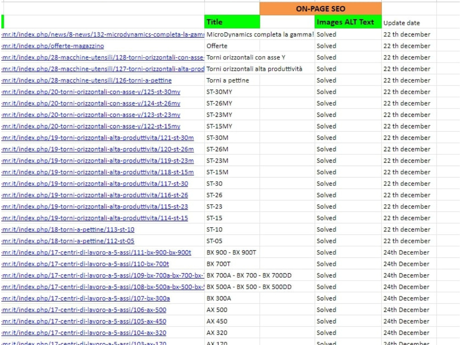Select the Images ALT Text header cell
Image resolution: width=460 pixels, height=345 pixels.
[348, 22]
